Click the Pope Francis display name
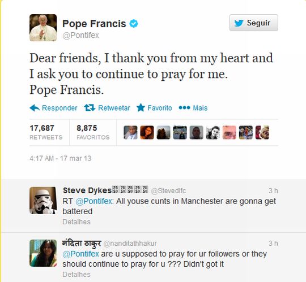Screen dimensions: 306x282 pos(94,24)
